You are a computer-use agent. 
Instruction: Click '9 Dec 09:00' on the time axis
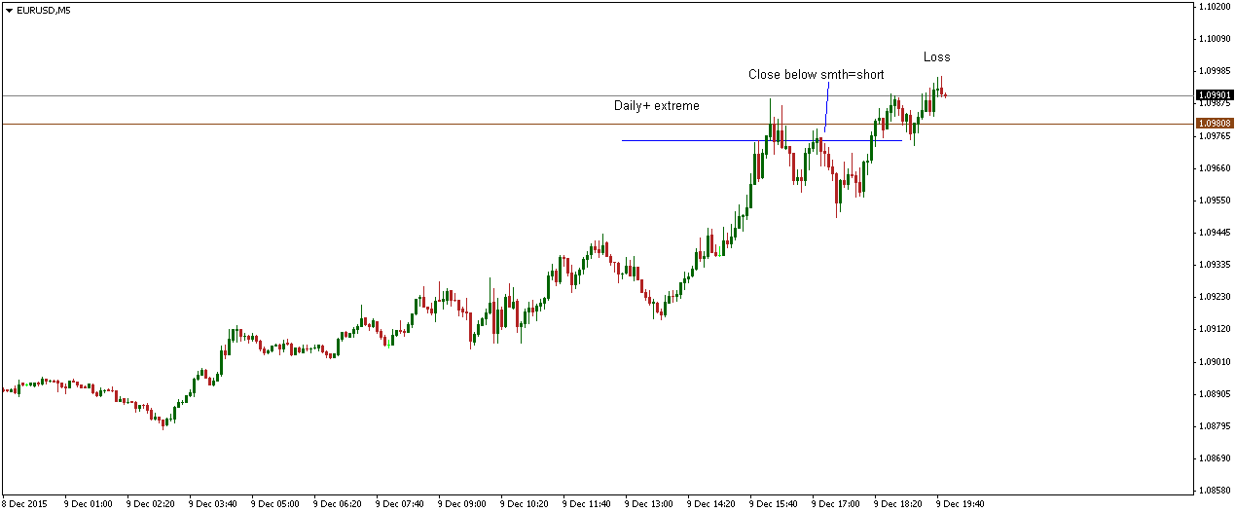(x=462, y=504)
